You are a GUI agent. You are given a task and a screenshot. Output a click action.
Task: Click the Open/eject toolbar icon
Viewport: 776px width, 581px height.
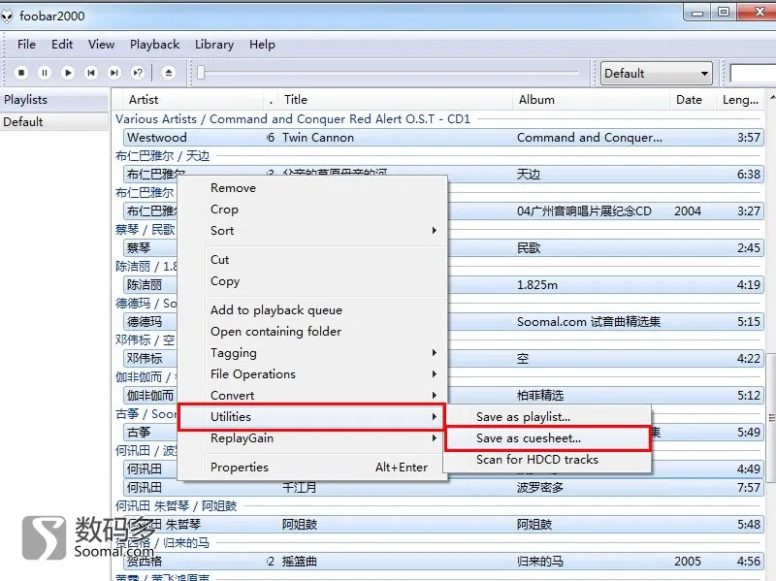[x=169, y=73]
